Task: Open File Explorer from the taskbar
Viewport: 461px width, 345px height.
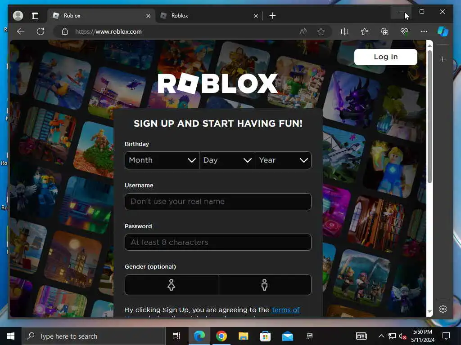Action: (x=244, y=336)
